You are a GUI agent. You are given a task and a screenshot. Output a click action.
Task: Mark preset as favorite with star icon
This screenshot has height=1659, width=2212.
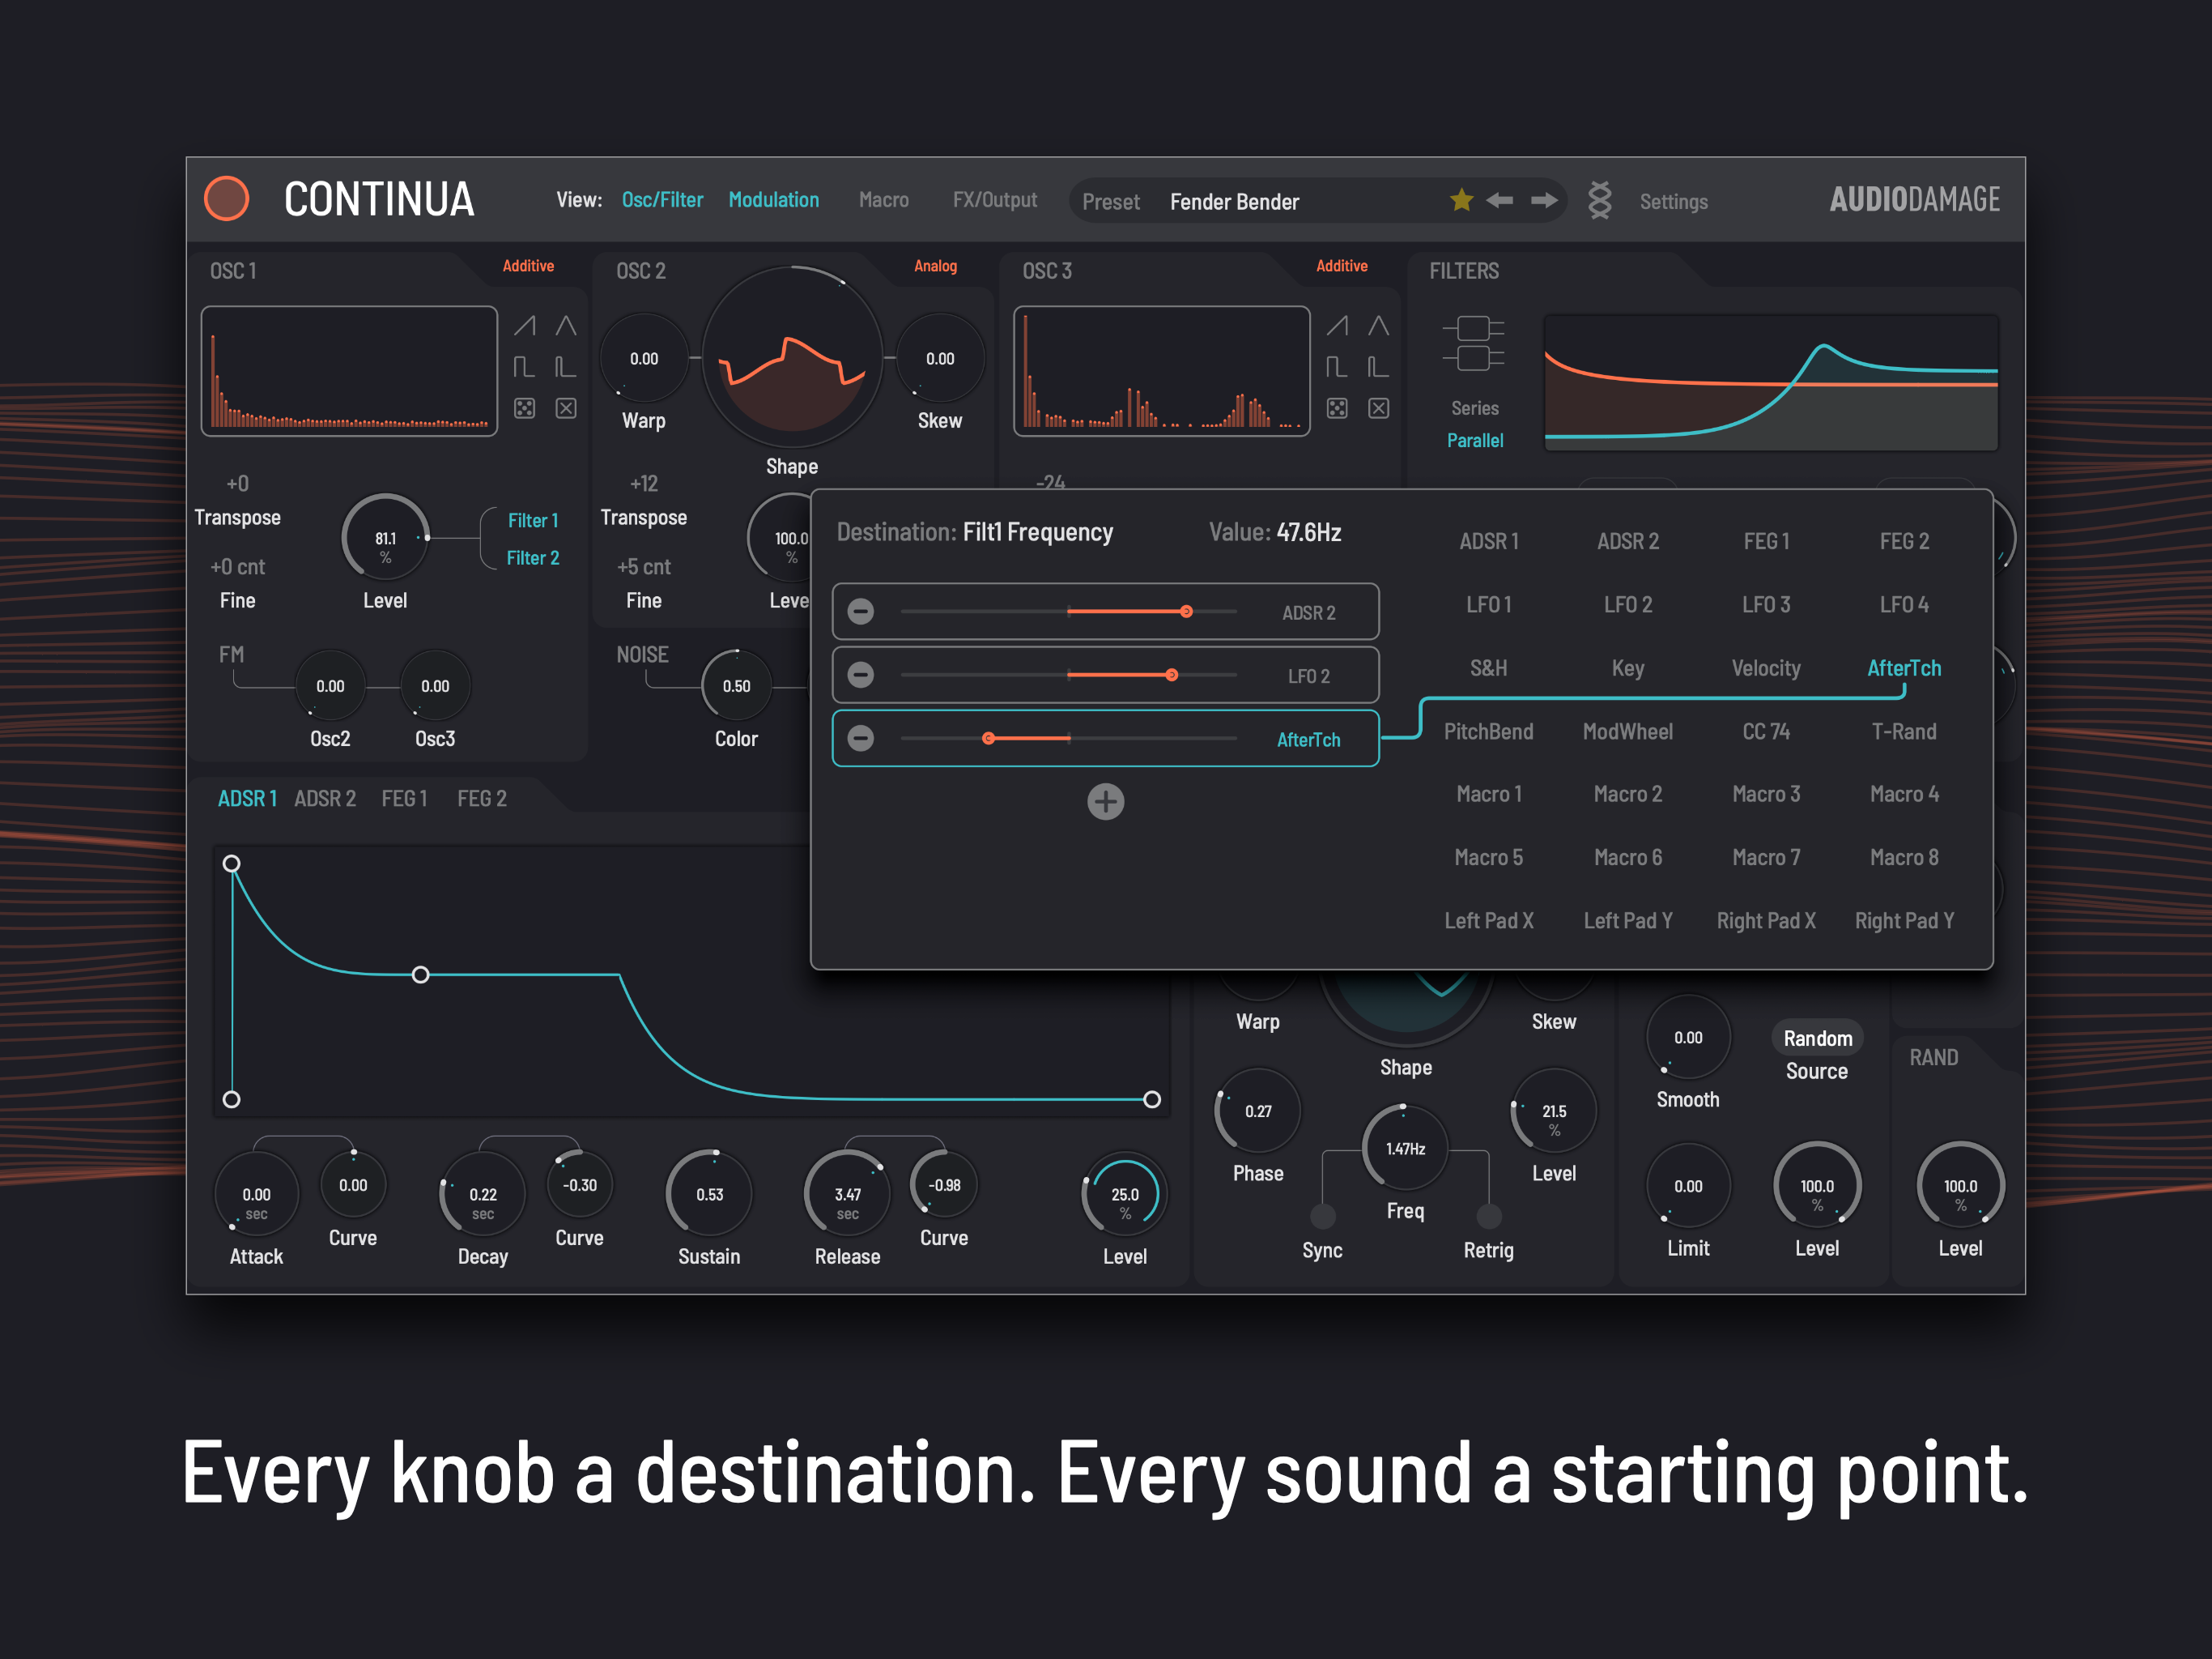1461,200
